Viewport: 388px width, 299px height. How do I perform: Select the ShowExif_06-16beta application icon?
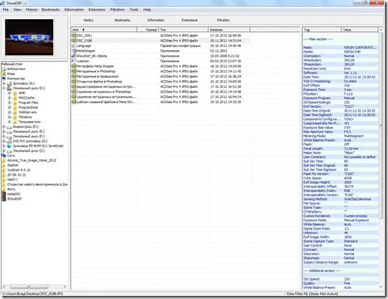74,56
